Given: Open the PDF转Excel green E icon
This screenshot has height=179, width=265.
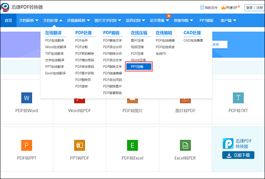Looking at the screenshot, I should coord(132,145).
